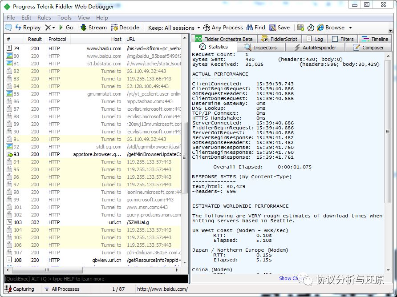The image size is (397, 297).
Task: Open the View menu
Action: click(x=84, y=18)
